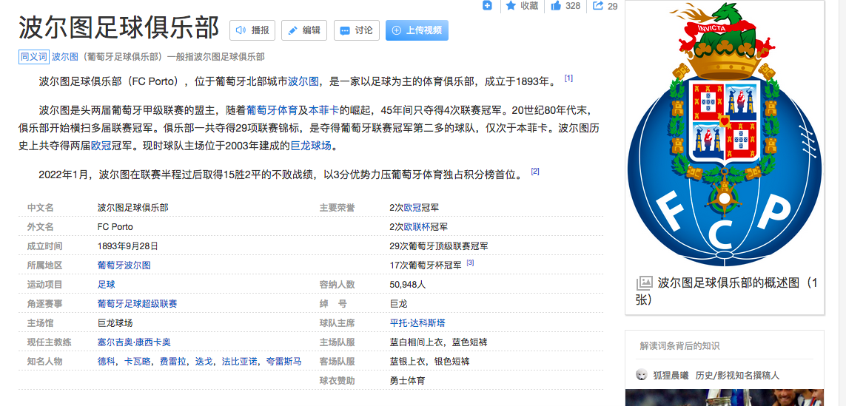Open the 葡萄牙足球超级联赛 link
The image size is (846, 406).
coord(137,303)
